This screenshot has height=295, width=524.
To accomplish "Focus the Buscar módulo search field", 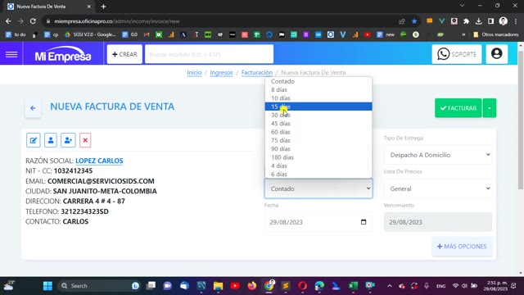I will point(210,54).
